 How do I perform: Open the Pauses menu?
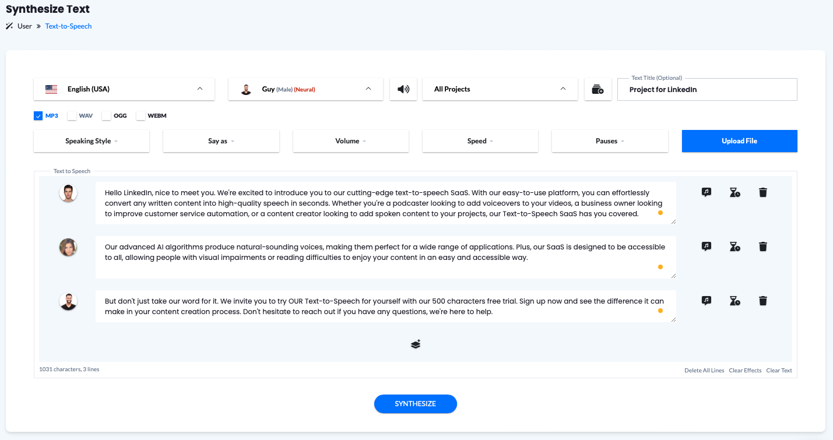coord(609,140)
